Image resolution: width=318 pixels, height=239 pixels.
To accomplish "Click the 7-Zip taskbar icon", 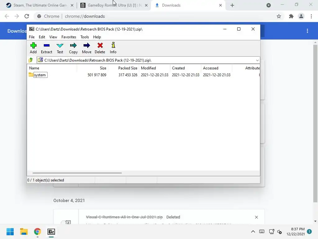I will pos(51,232).
